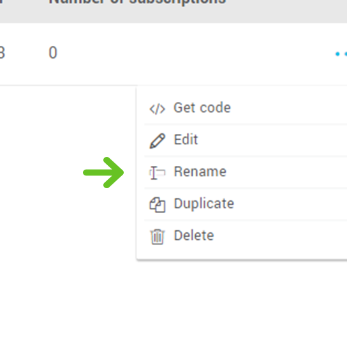Click the pencil icon beside Edit
Viewport: 347px width, 347px height.
(157, 141)
